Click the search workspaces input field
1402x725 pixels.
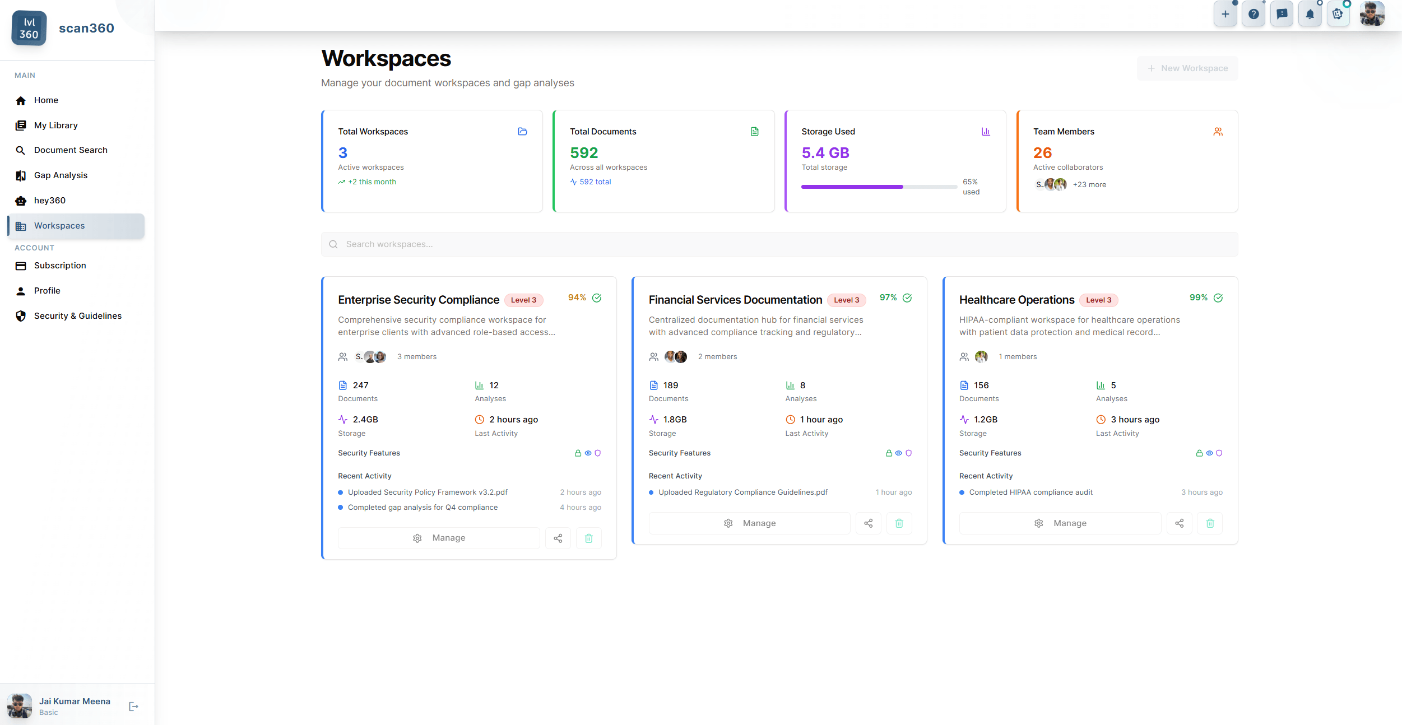(779, 244)
